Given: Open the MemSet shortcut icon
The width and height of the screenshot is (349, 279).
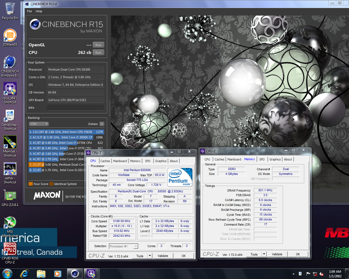Looking at the screenshot, I should tap(10, 146).
